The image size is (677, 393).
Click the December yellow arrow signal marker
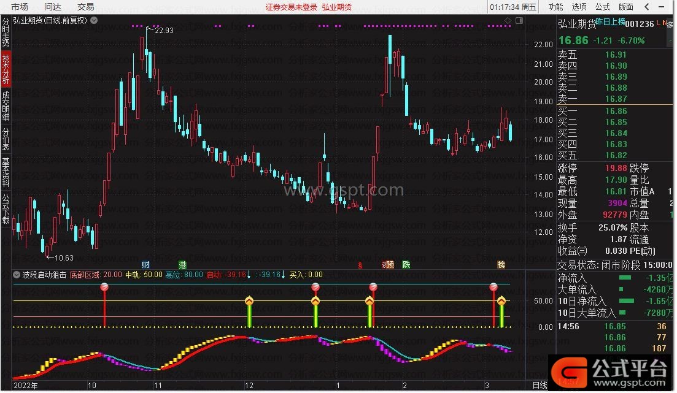point(249,300)
